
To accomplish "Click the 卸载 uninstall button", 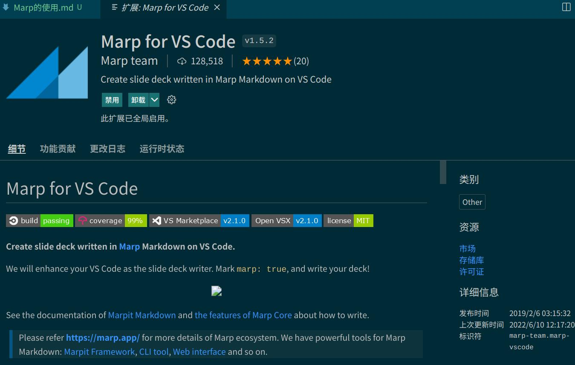I will [139, 100].
